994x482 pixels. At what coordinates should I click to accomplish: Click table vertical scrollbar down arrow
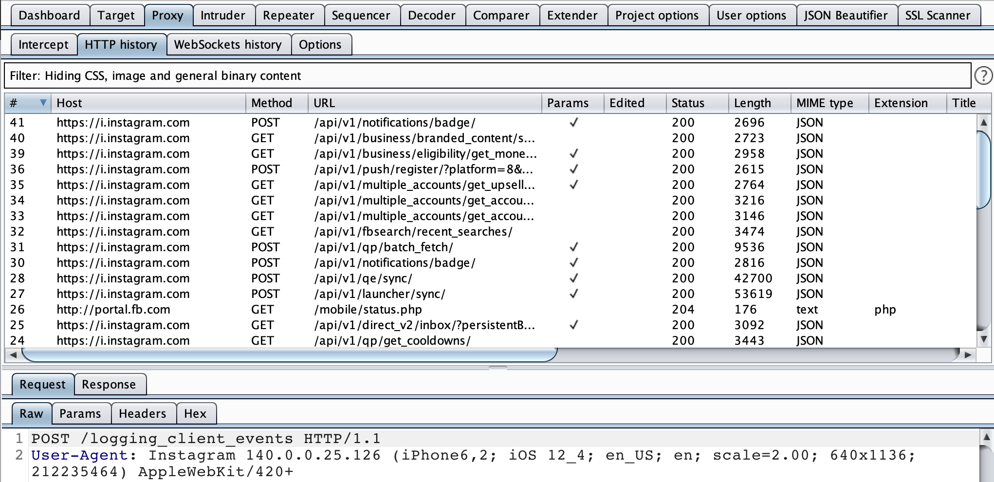coord(983,339)
